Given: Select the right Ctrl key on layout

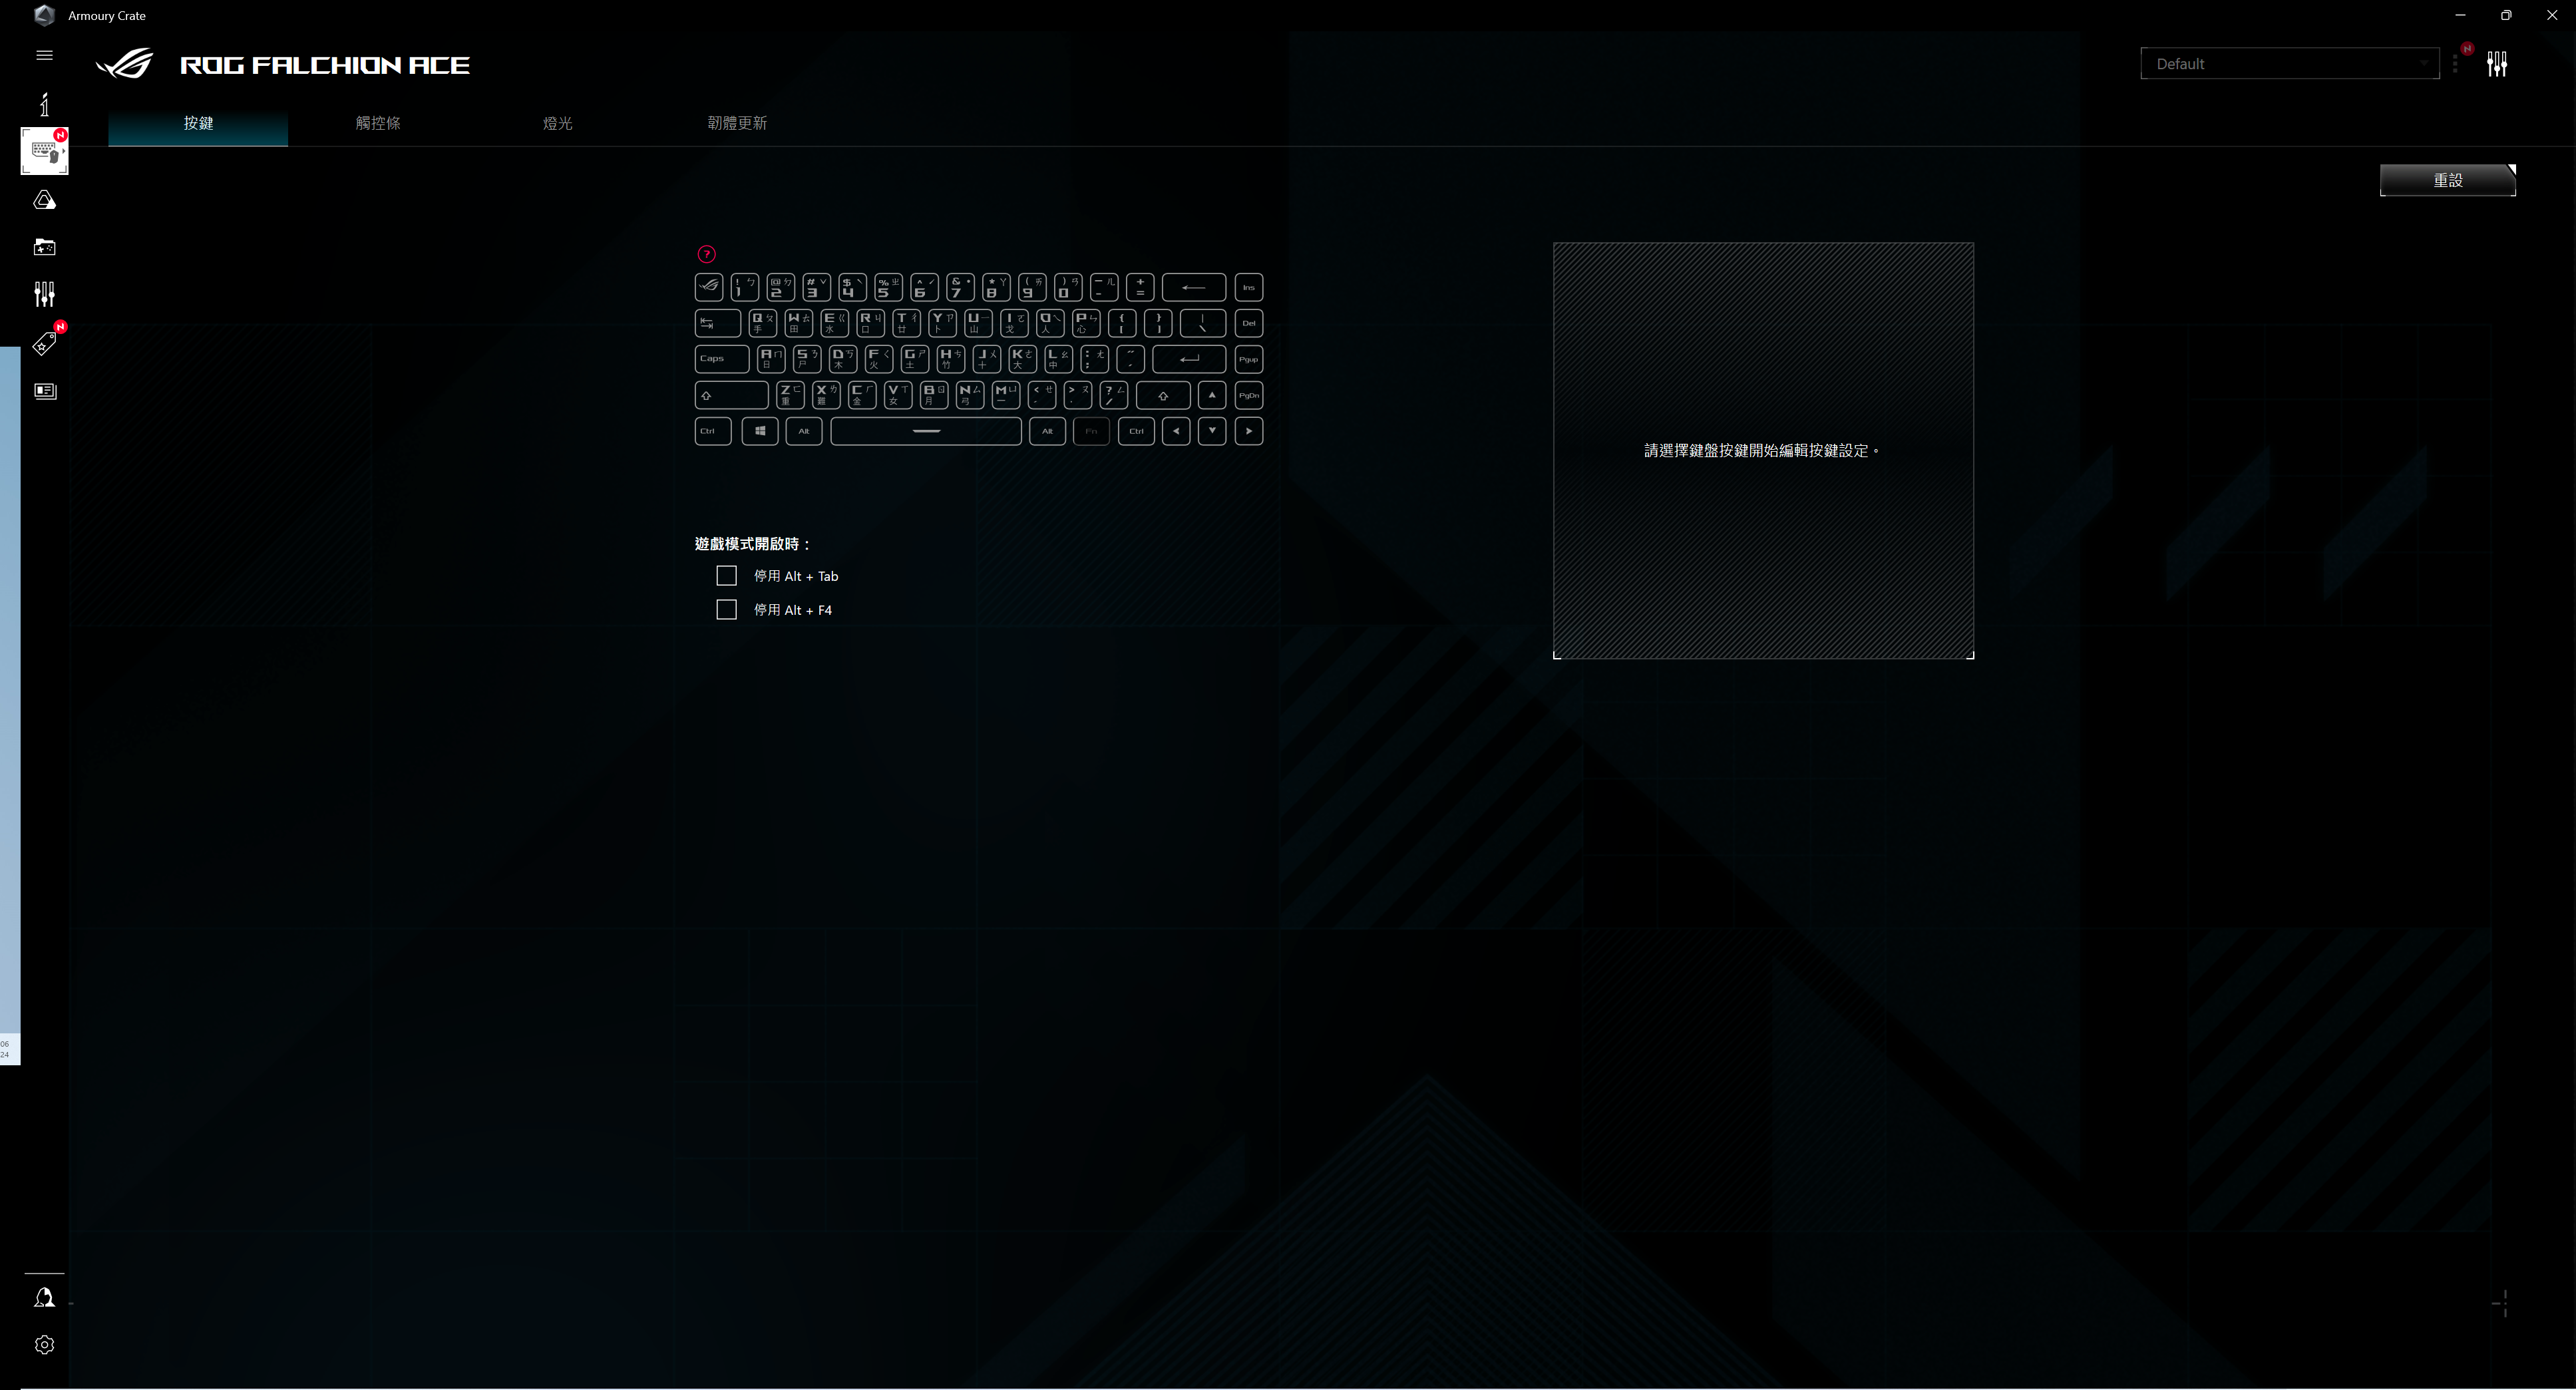Looking at the screenshot, I should coord(1136,431).
